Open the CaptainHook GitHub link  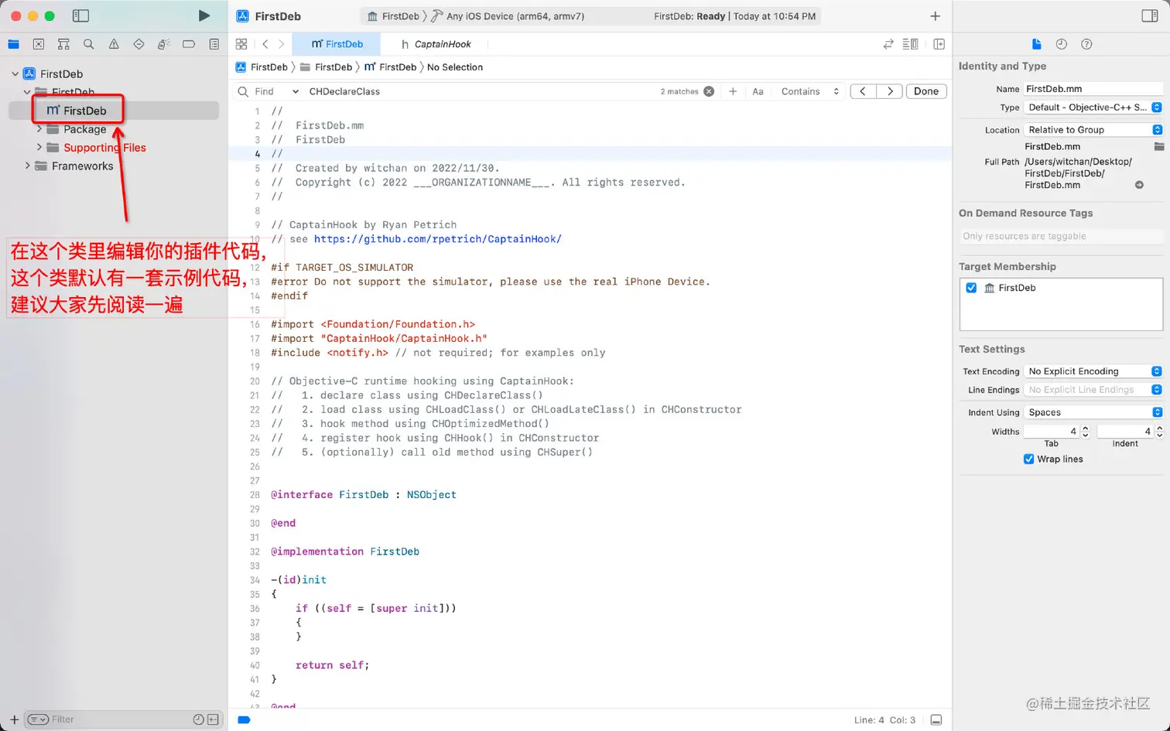coord(438,239)
